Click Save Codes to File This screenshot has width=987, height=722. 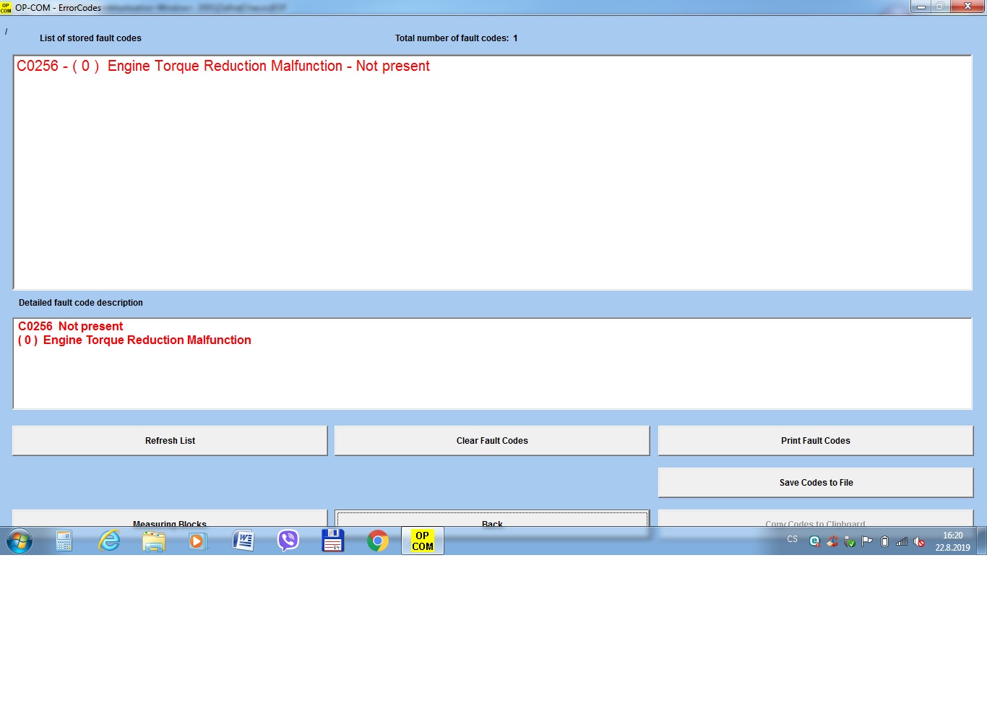[816, 483]
